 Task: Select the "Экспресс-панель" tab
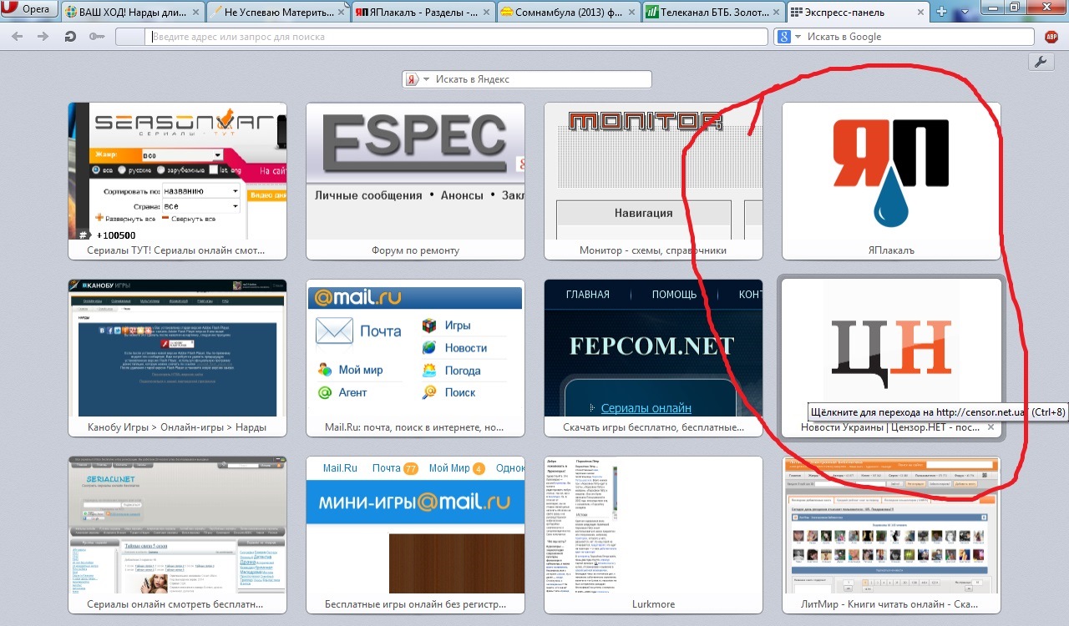(x=859, y=12)
